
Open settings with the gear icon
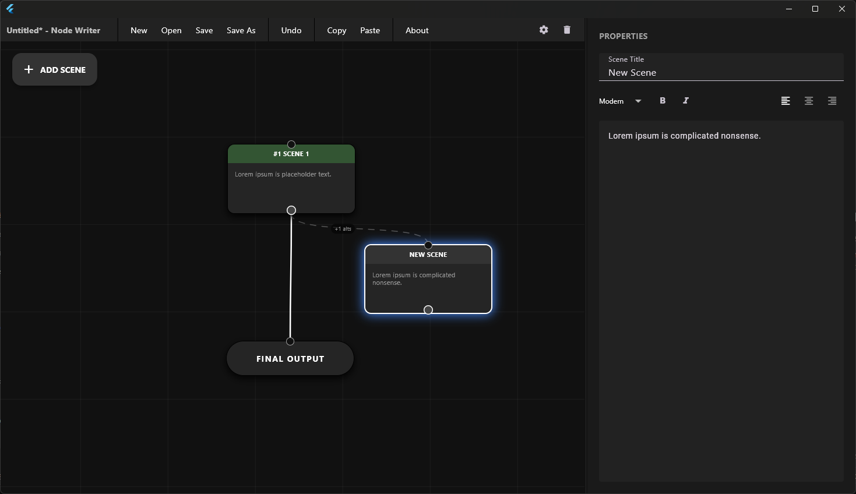coord(544,30)
